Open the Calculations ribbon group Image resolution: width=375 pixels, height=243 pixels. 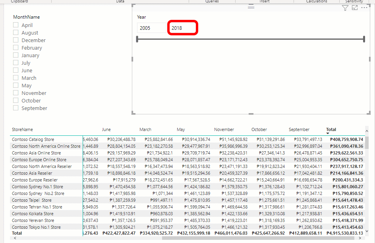316,1
